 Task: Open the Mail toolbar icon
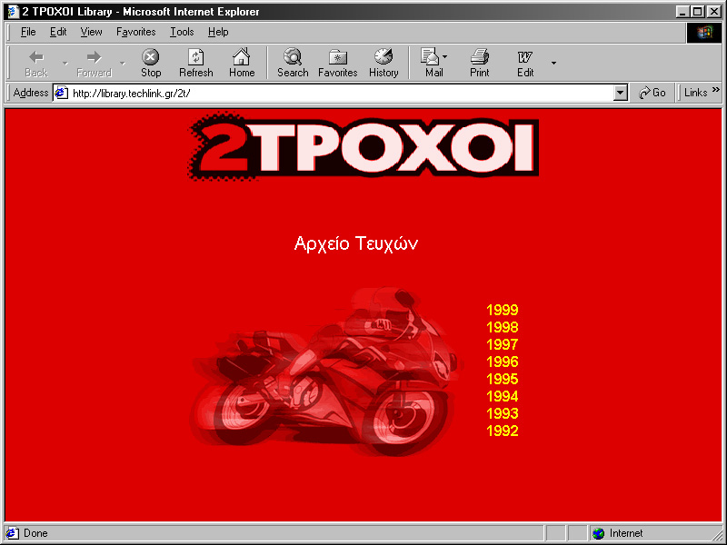pos(430,56)
